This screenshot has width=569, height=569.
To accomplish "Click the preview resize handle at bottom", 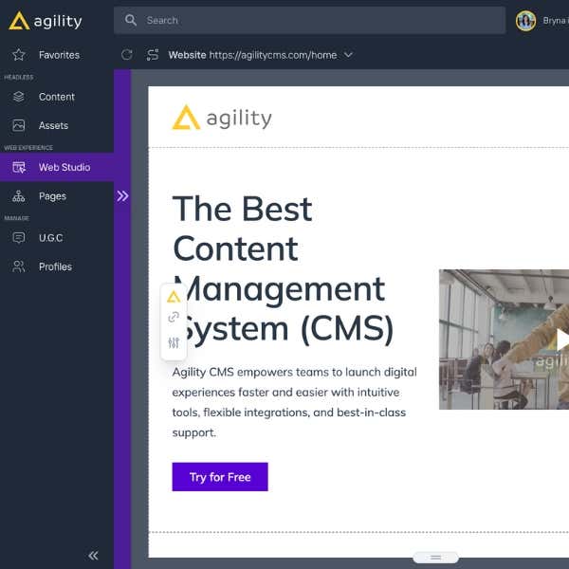I will (435, 558).
